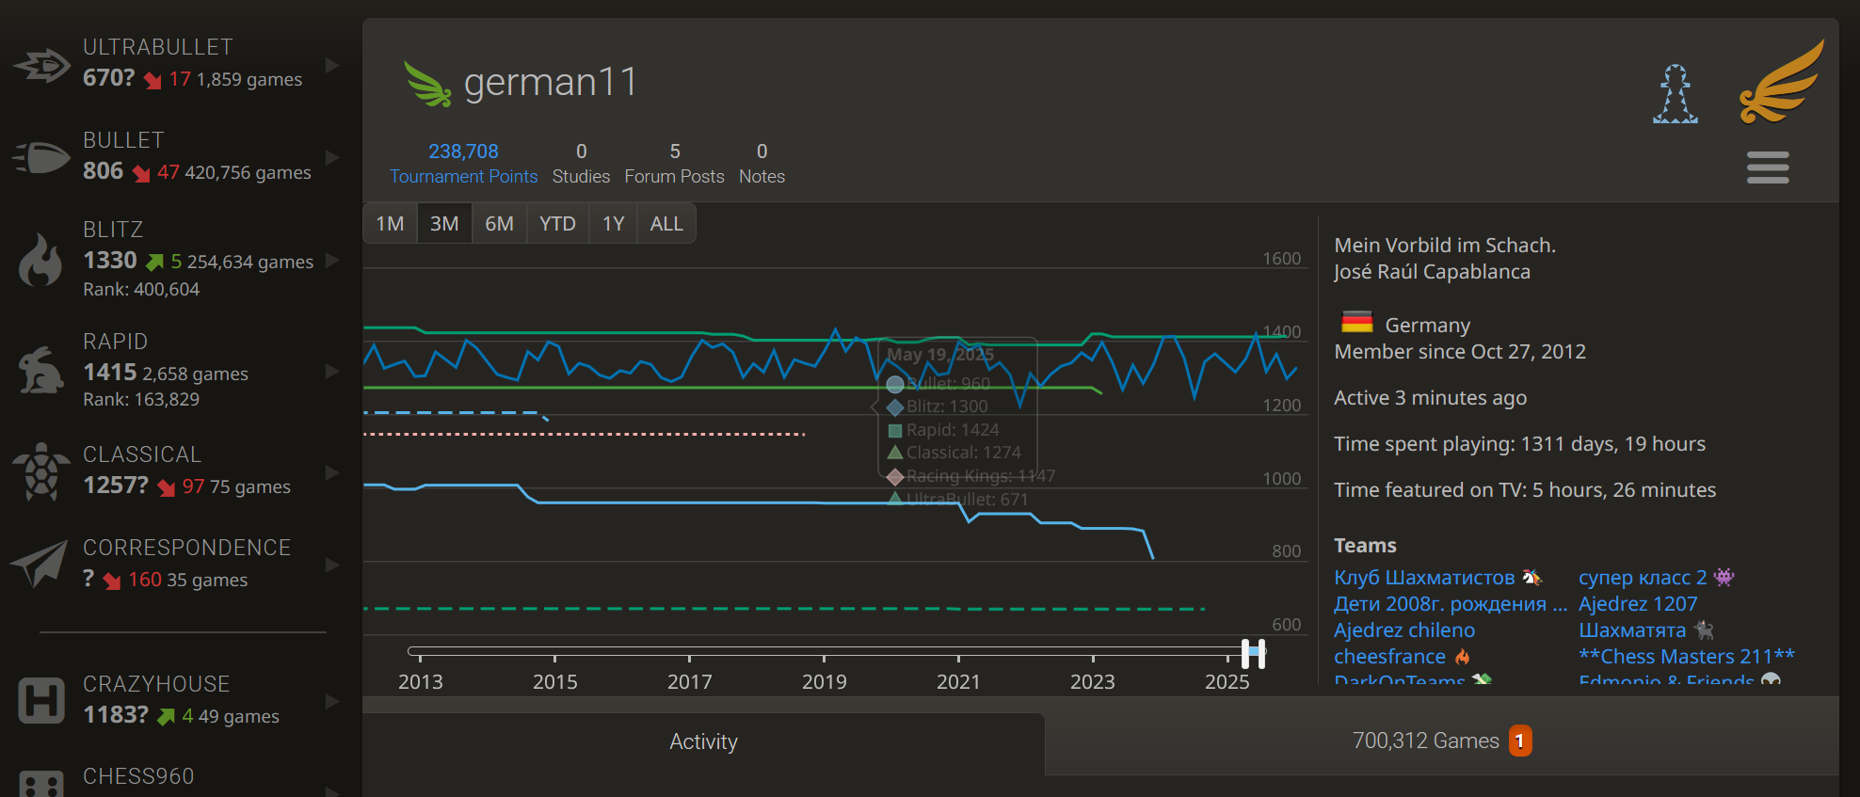Click the German flag icon

1356,323
